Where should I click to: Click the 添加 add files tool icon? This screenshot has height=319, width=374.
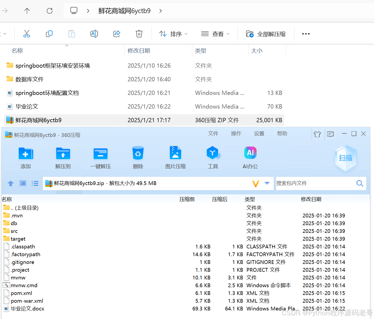click(26, 157)
